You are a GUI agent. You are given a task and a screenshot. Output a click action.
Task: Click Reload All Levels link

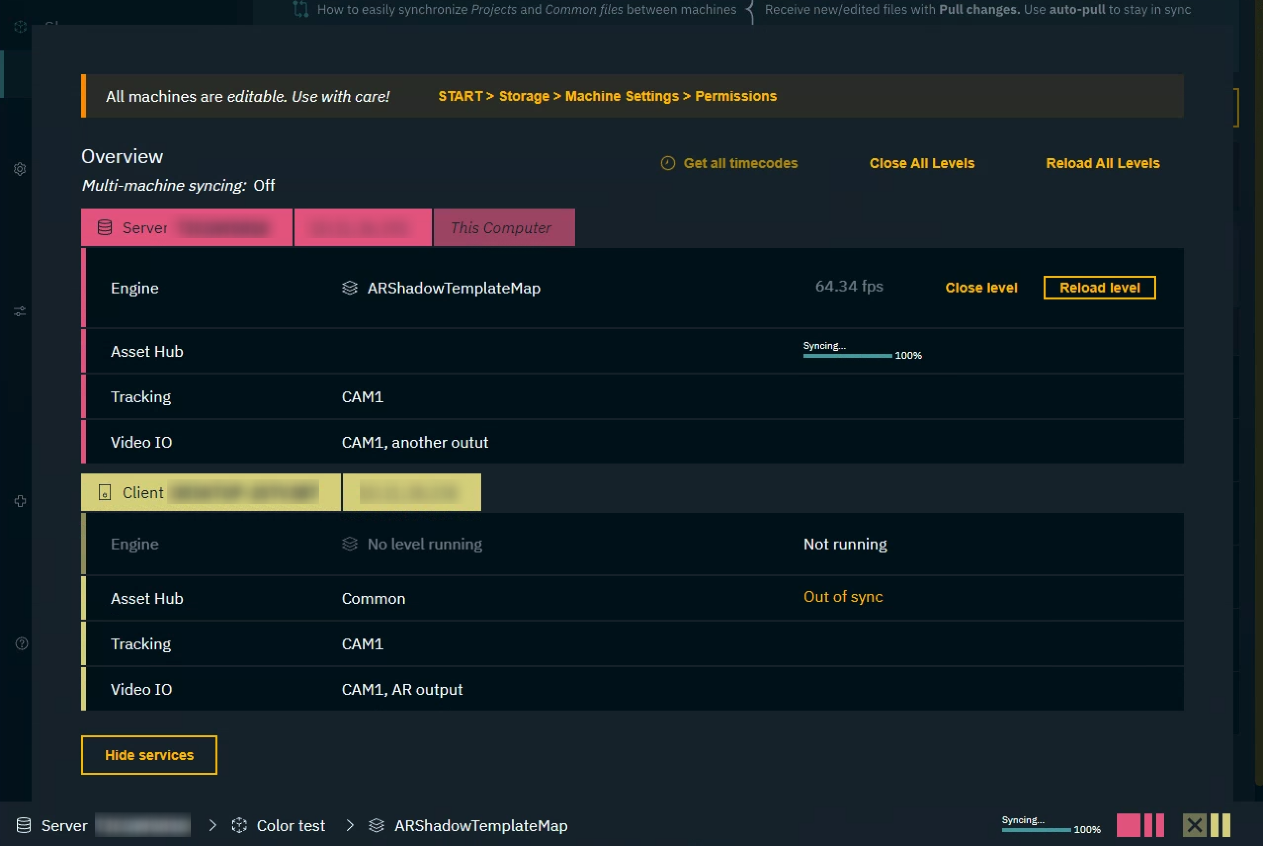1102,164
